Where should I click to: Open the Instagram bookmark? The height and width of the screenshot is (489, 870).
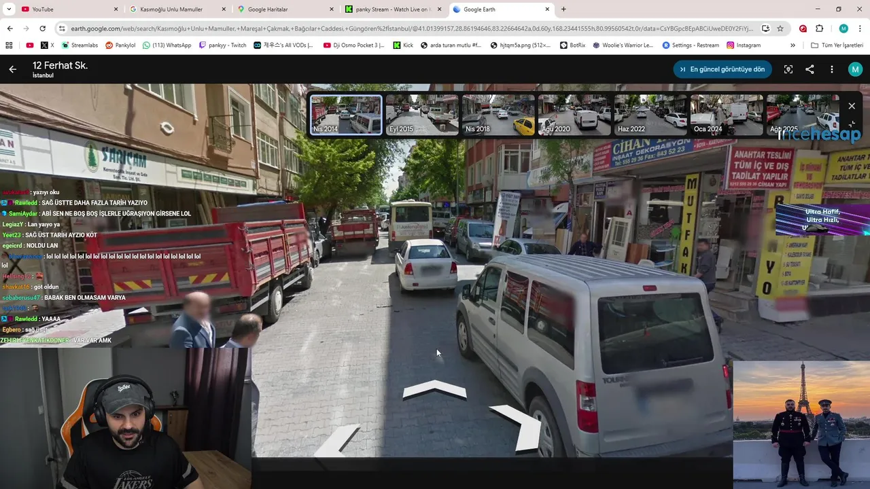click(744, 45)
